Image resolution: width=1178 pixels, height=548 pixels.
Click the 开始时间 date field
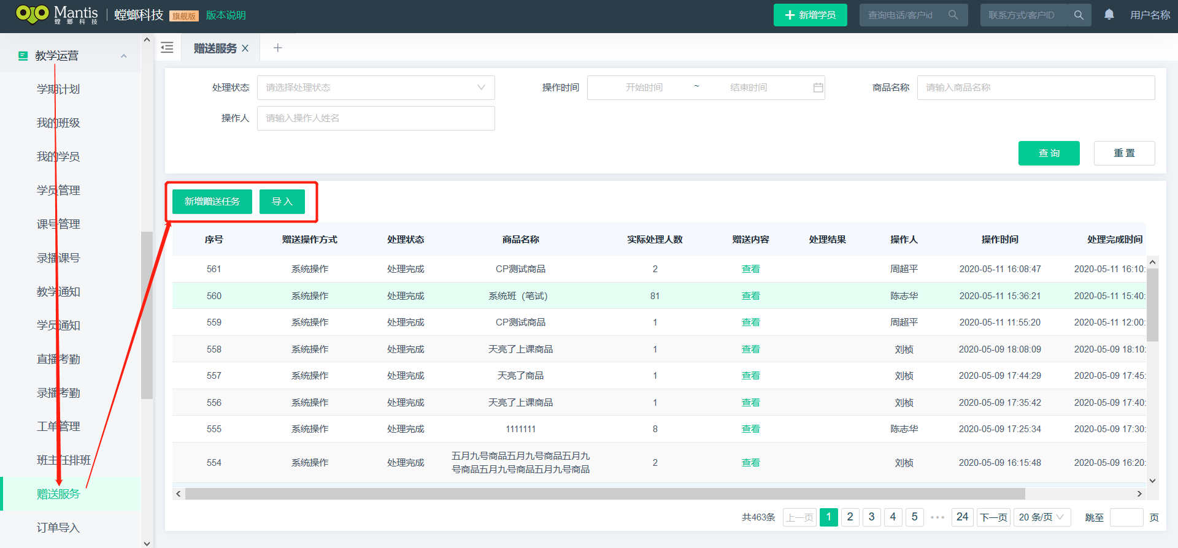pyautogui.click(x=644, y=88)
